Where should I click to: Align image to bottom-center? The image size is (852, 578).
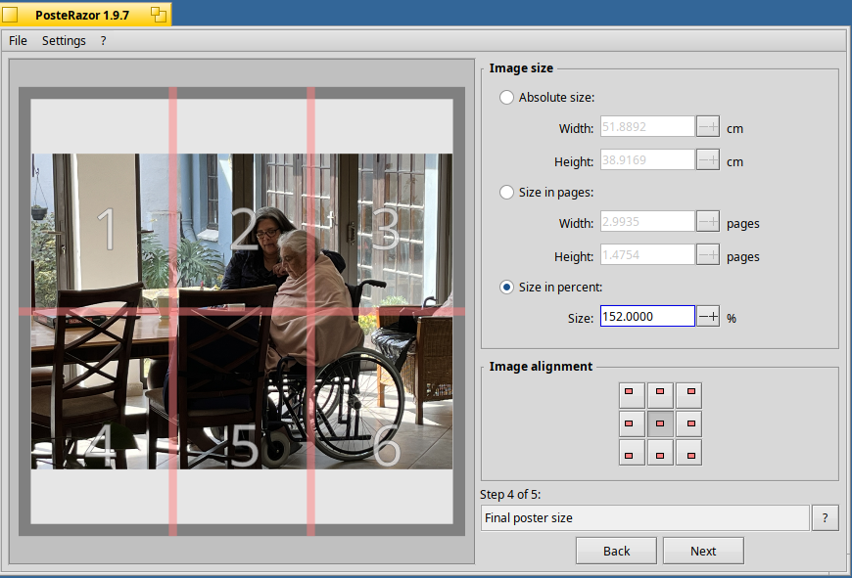pyautogui.click(x=660, y=453)
